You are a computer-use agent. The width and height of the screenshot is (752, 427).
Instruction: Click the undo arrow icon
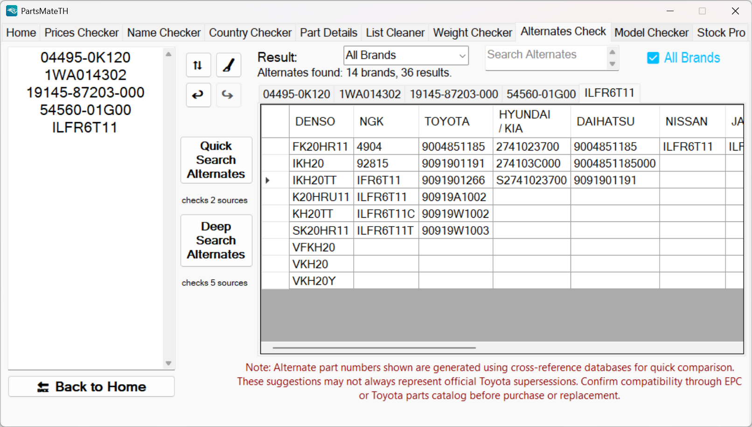pos(198,95)
